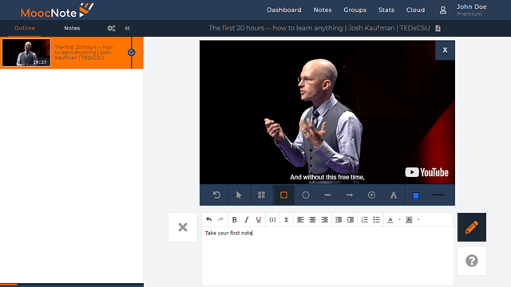Redo edit in note editor
This screenshot has height=287, width=511.
[220, 220]
